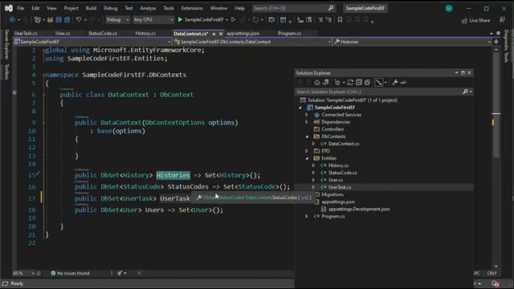This screenshot has width=514, height=289.
Task: Click the editor vertical scrollbar
Action: pos(496,157)
